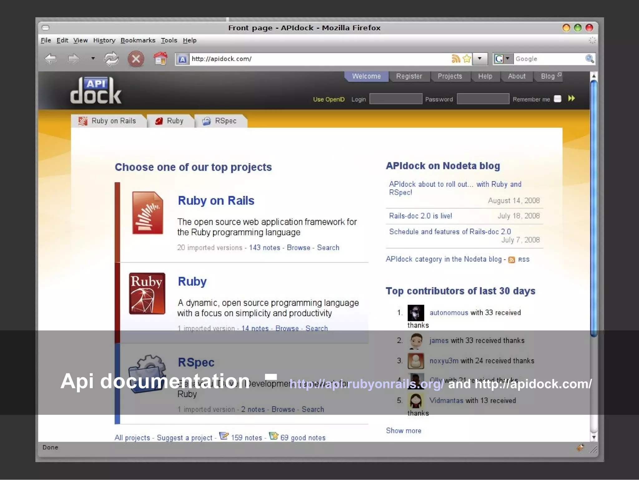Select the About site tab
Viewport: 639px width, 480px height.
point(517,76)
